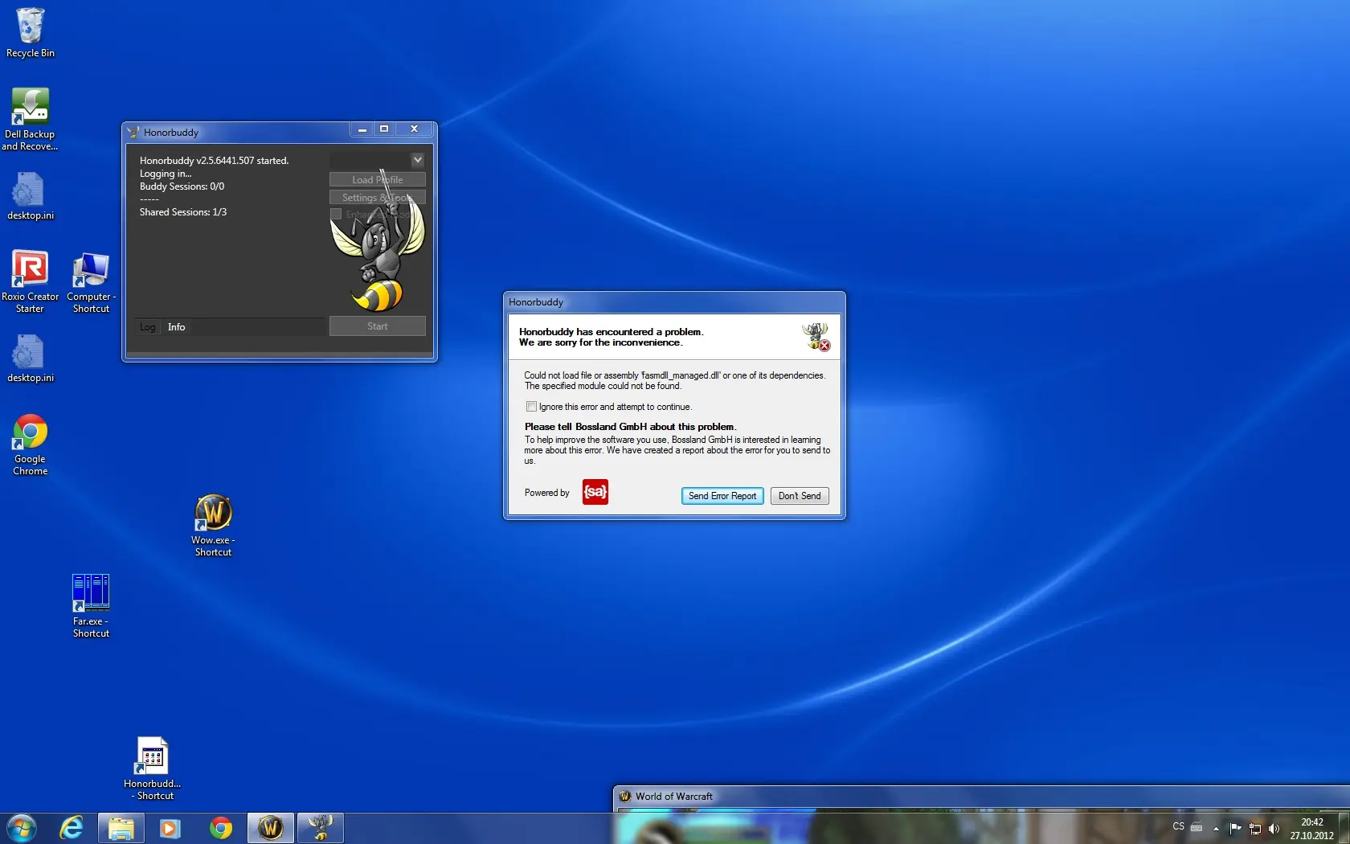Viewport: 1350px width, 844px height.
Task: Open the Recycle Bin desktop icon
Action: tap(31, 33)
